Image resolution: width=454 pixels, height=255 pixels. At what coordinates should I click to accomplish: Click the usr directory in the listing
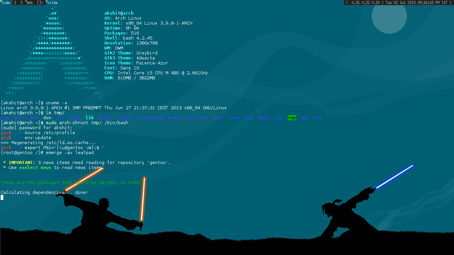click(x=305, y=118)
